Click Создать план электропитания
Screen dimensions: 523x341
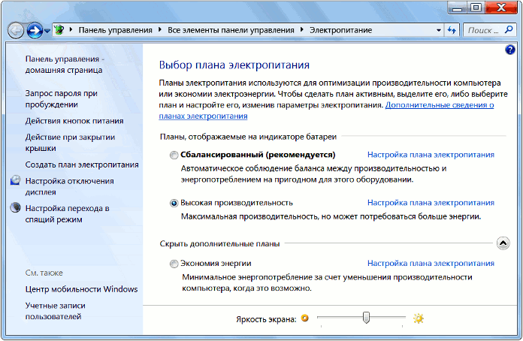click(x=82, y=164)
